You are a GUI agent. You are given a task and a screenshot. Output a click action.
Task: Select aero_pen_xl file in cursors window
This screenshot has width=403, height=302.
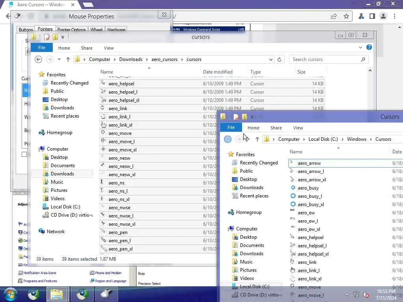[x=120, y=249]
